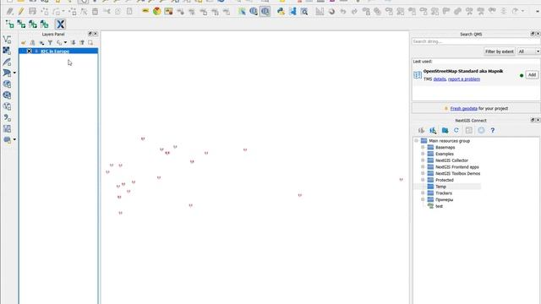Click Collapse All in Layers Panel toolbar
Screen dimensions: 541x304
click(82, 43)
